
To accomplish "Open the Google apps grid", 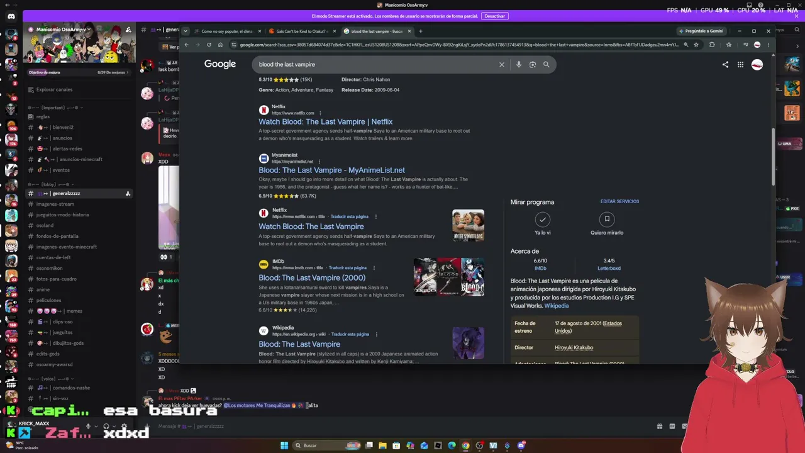I will pyautogui.click(x=740, y=64).
